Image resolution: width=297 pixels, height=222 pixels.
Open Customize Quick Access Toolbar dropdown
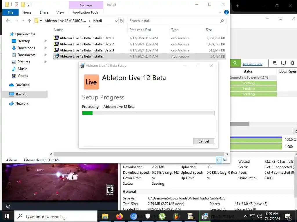[28, 5]
